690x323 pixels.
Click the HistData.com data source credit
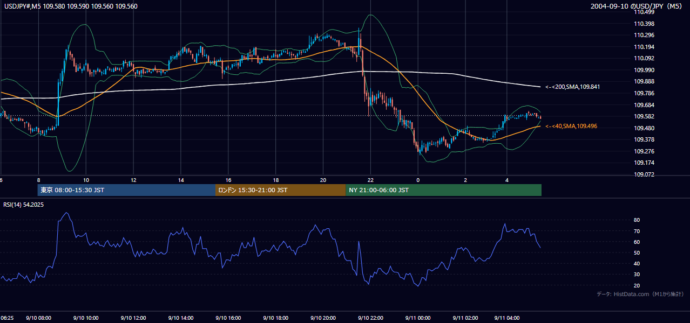640,294
